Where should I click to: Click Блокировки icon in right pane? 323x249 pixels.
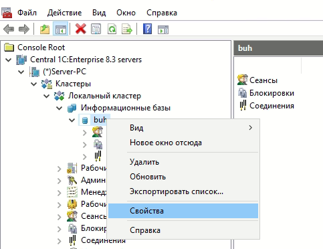coord(242,93)
